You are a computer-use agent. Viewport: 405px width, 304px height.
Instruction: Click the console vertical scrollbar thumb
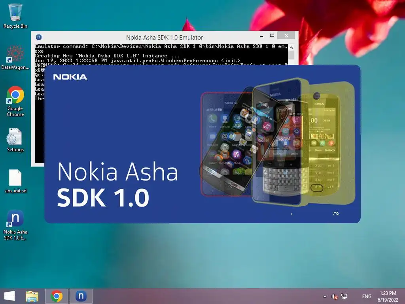pos(291,55)
